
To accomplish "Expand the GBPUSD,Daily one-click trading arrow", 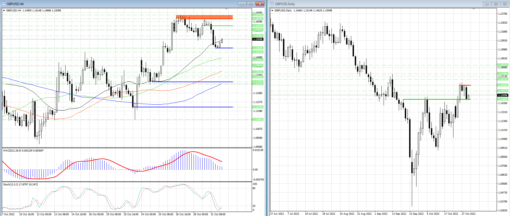I will click(x=272, y=11).
